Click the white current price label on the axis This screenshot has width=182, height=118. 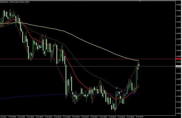(x=179, y=66)
